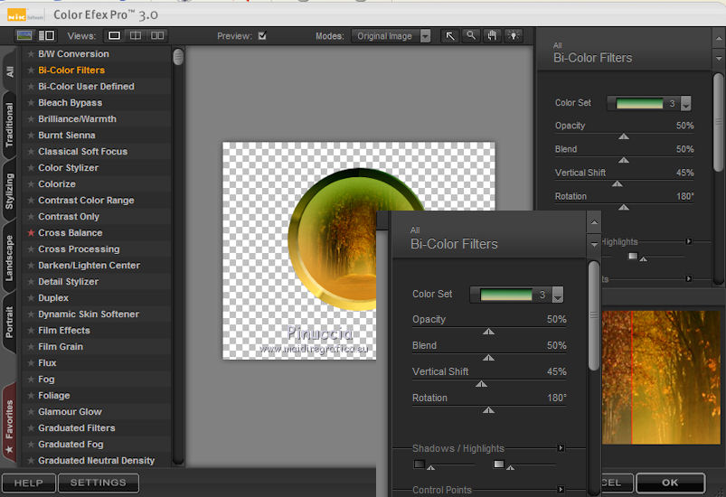The height and width of the screenshot is (497, 726).
Task: Click the OK button
Action: pos(670,483)
